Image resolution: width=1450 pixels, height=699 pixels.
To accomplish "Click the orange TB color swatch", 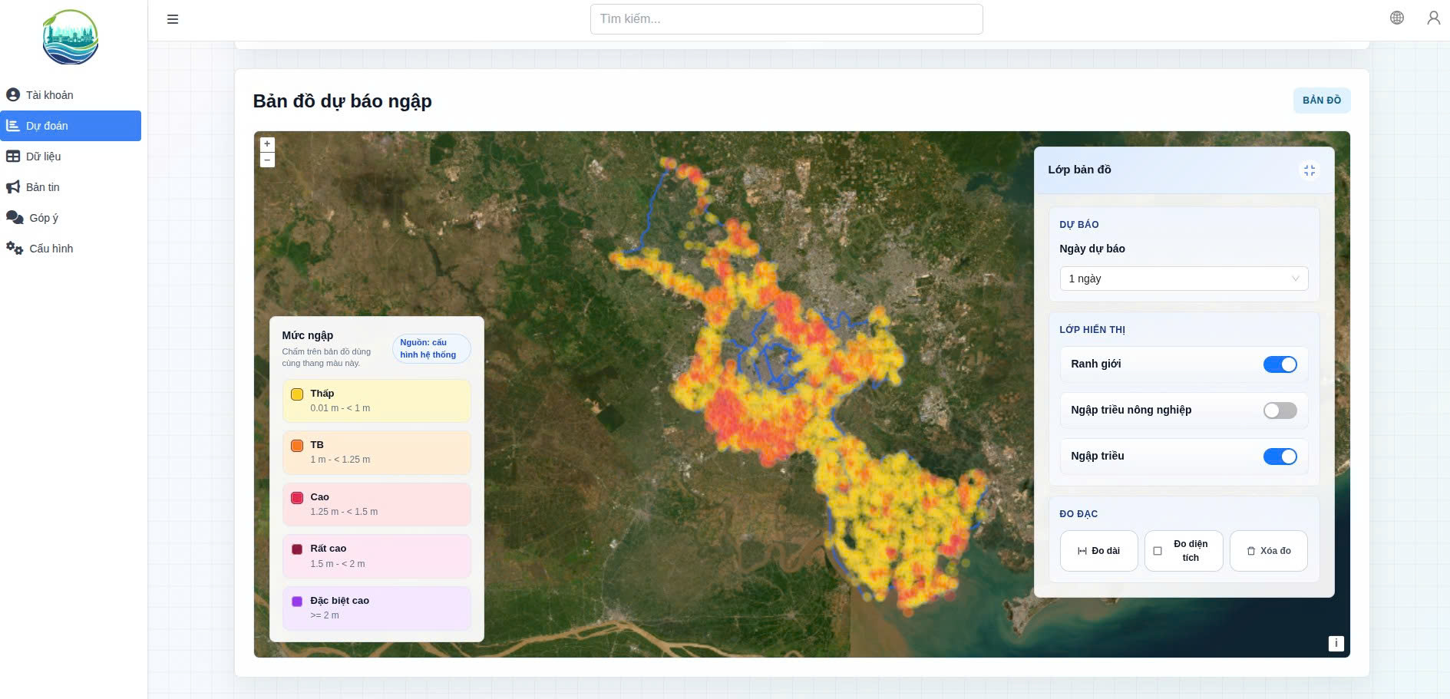I will coord(297,446).
